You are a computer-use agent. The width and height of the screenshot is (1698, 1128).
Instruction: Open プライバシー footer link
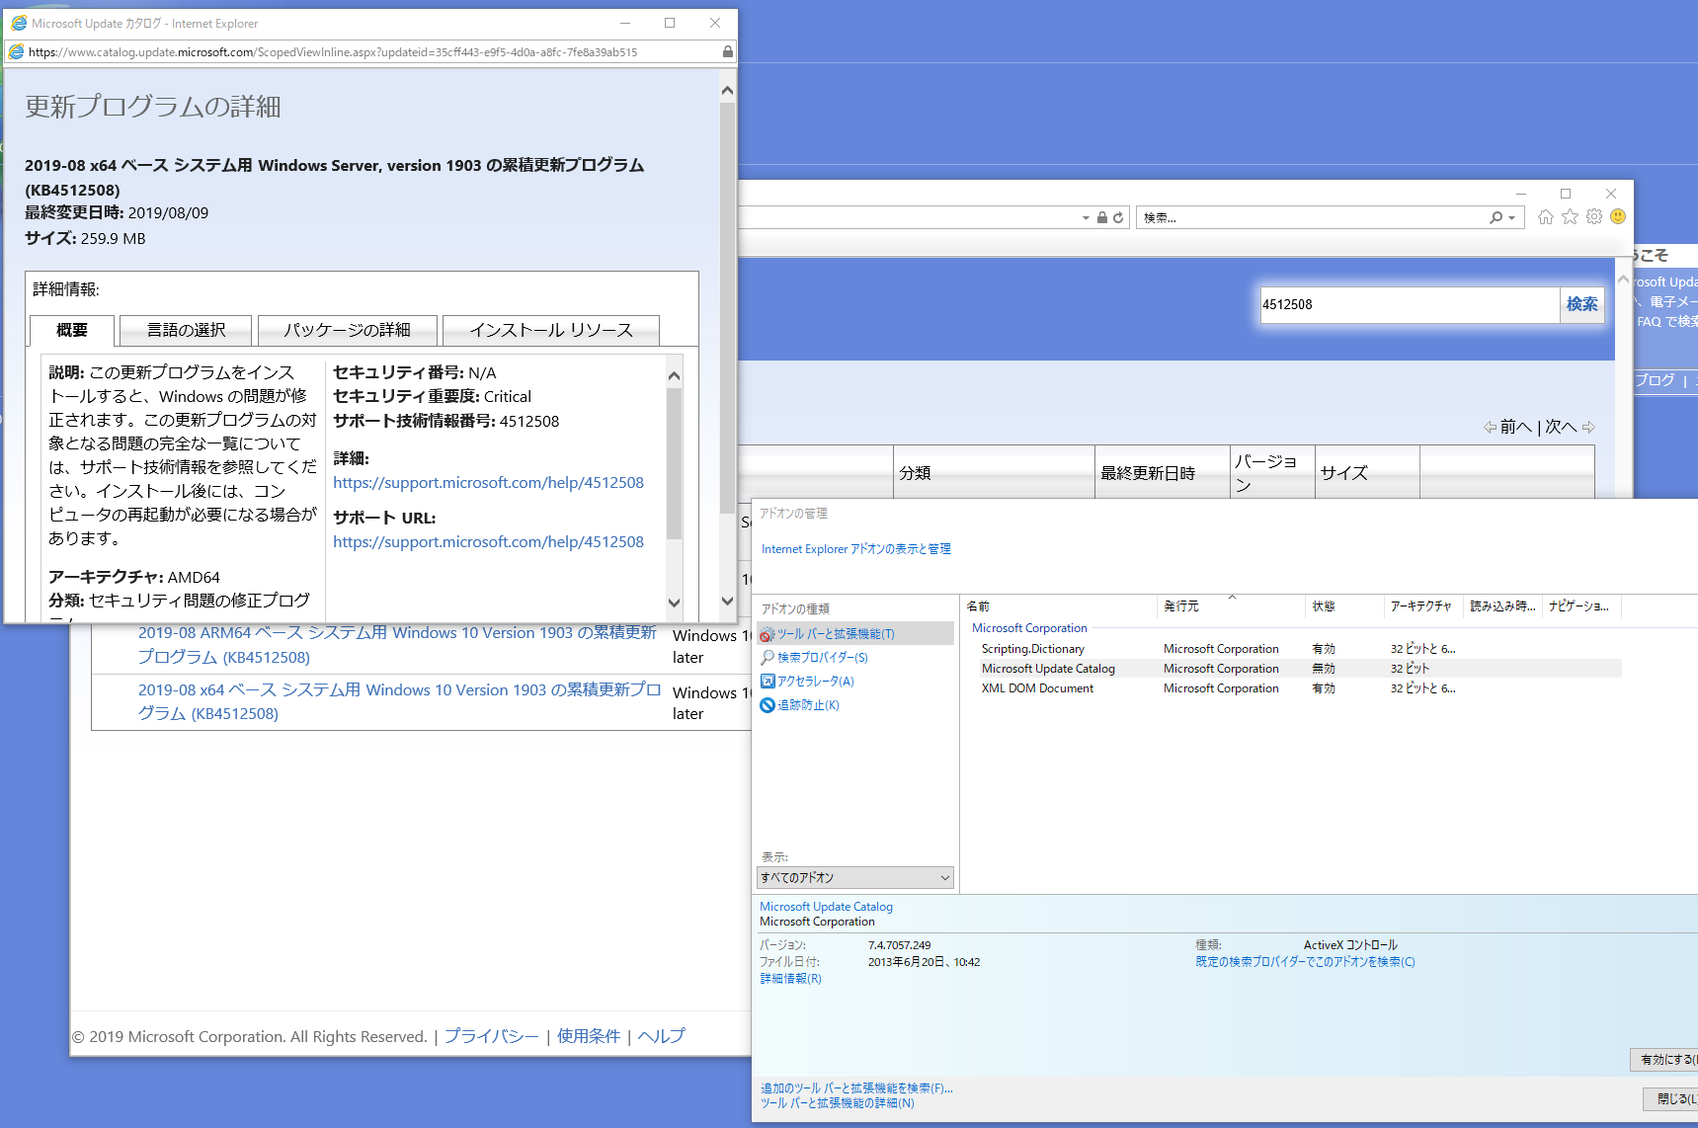tap(491, 1036)
